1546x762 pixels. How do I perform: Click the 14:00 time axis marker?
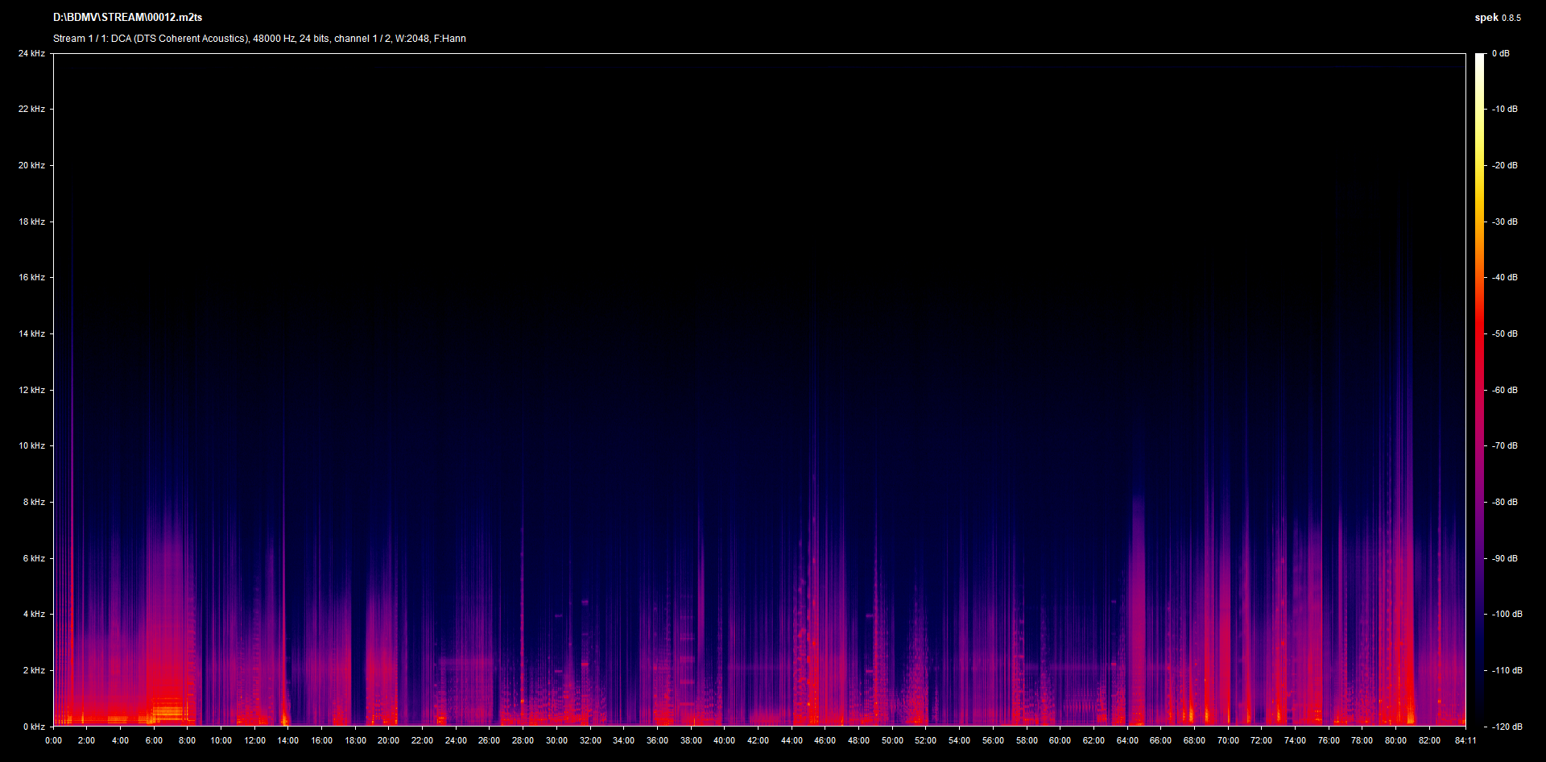click(x=287, y=740)
